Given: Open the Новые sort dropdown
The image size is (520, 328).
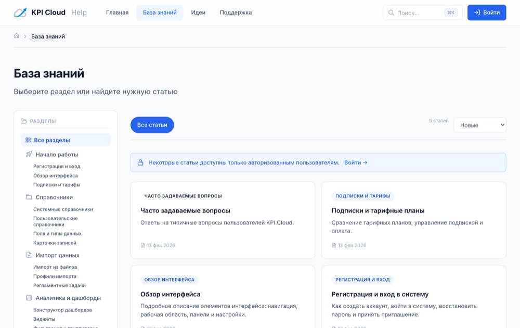Looking at the screenshot, I should 479,125.
